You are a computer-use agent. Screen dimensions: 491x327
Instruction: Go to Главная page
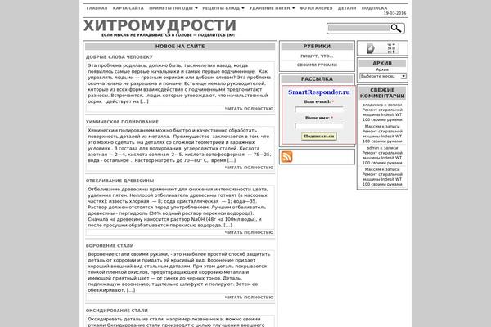tap(97, 8)
